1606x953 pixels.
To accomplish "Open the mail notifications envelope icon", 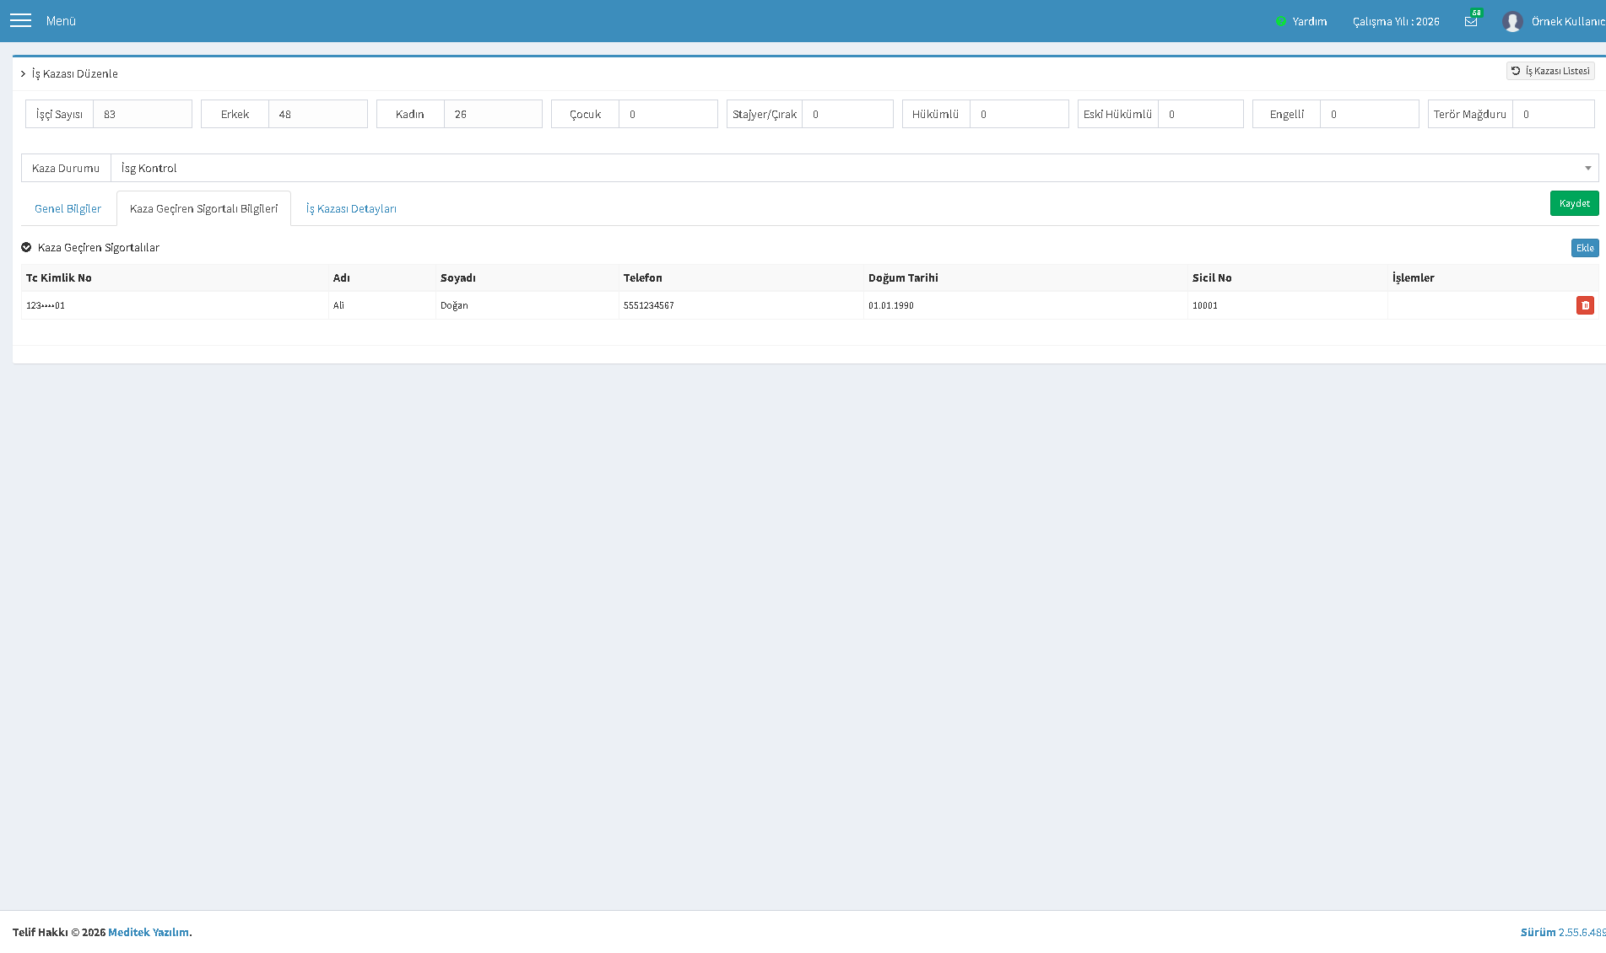I will coord(1471,21).
